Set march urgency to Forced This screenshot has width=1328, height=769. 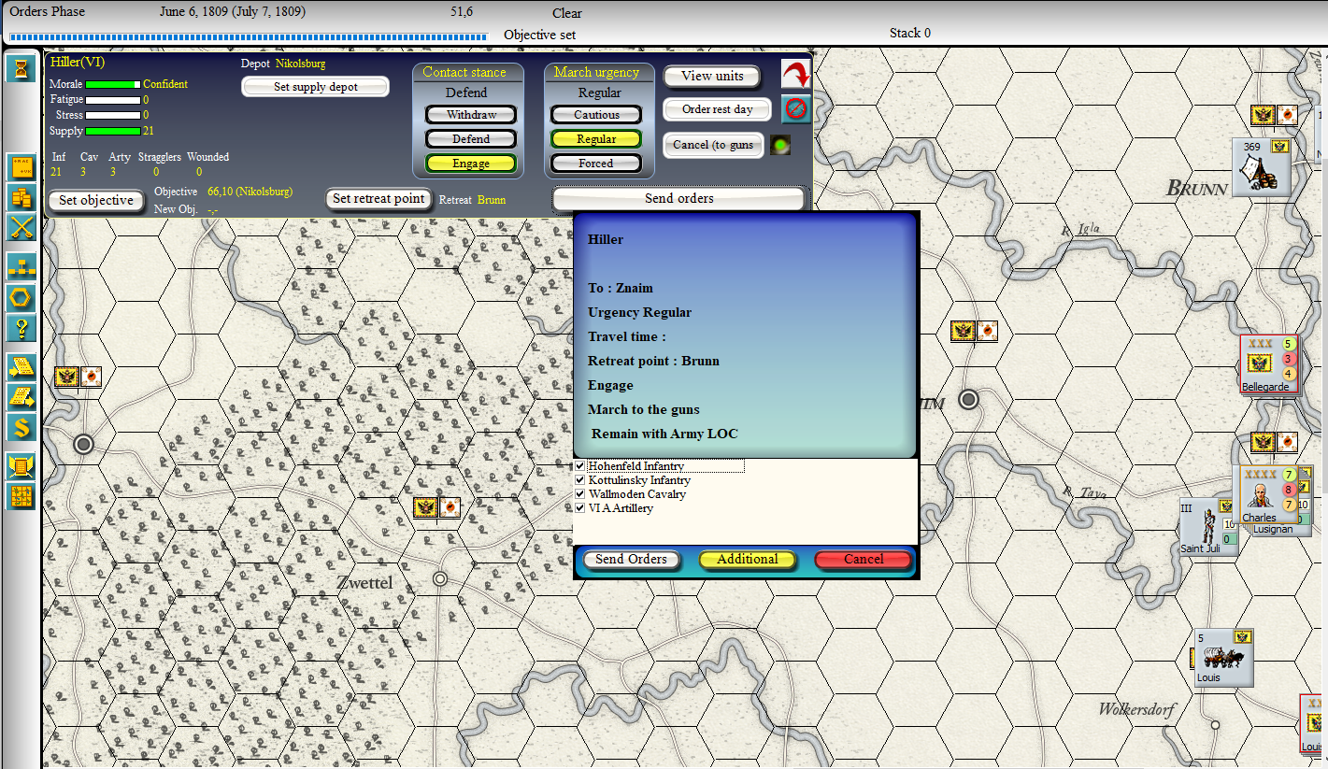pyautogui.click(x=596, y=164)
